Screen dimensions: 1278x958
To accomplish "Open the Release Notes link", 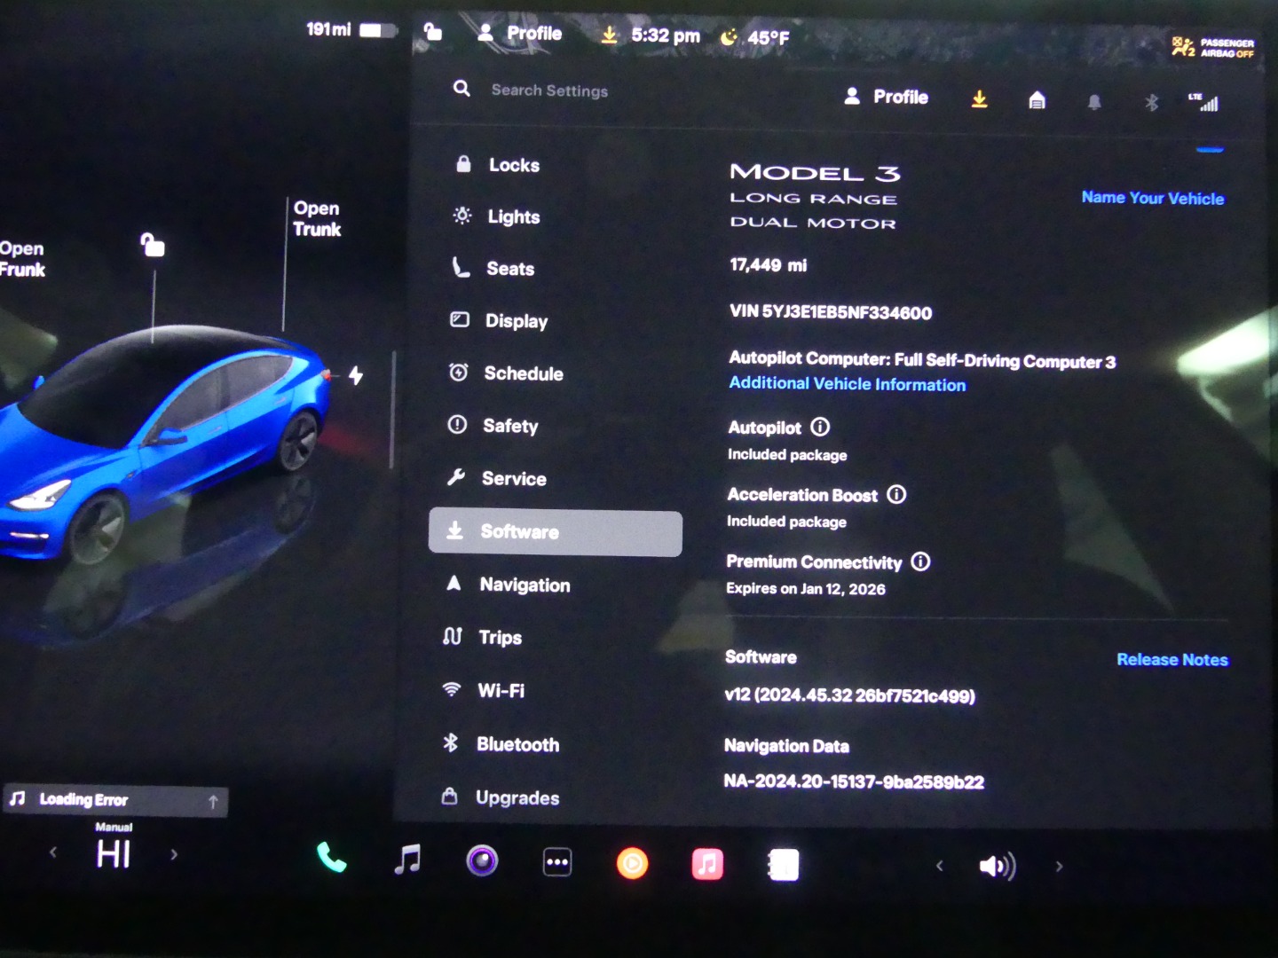I will pyautogui.click(x=1171, y=660).
